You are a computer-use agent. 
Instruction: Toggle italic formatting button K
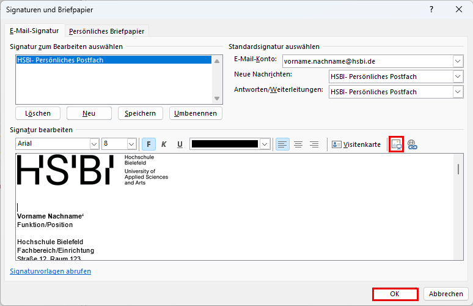164,144
